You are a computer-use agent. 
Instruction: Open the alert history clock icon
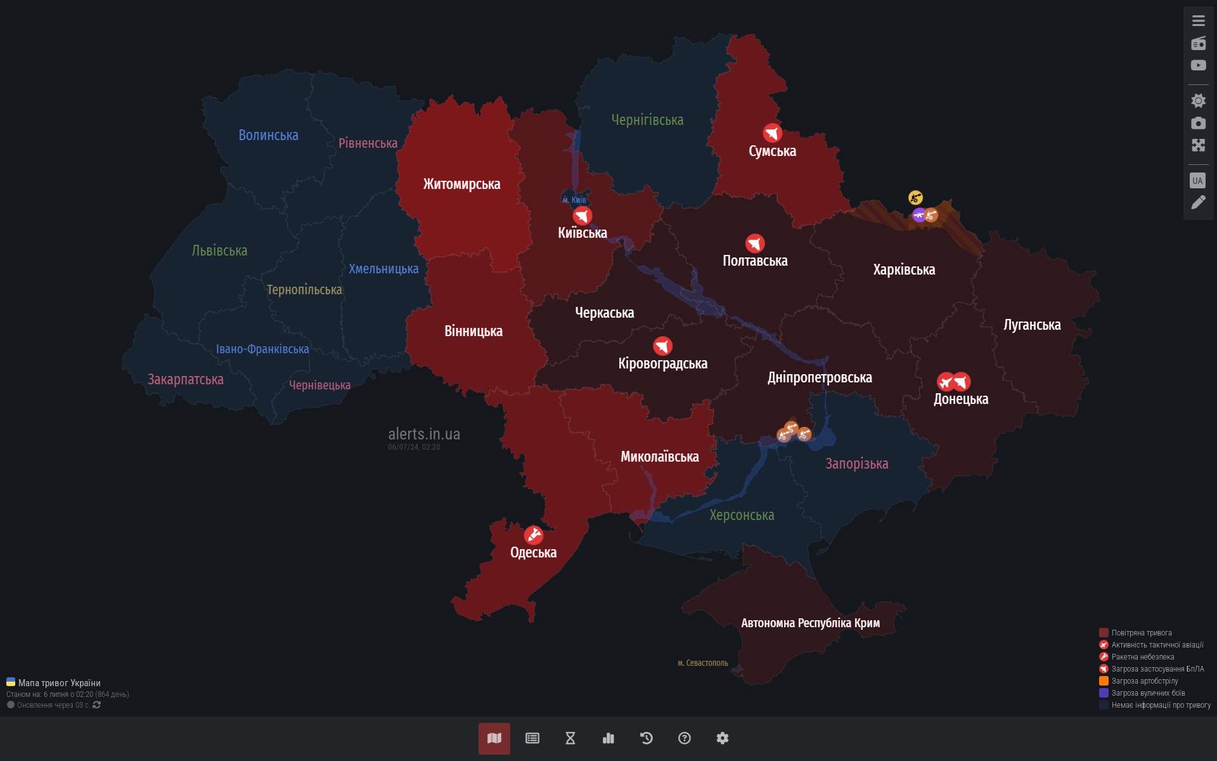(647, 738)
